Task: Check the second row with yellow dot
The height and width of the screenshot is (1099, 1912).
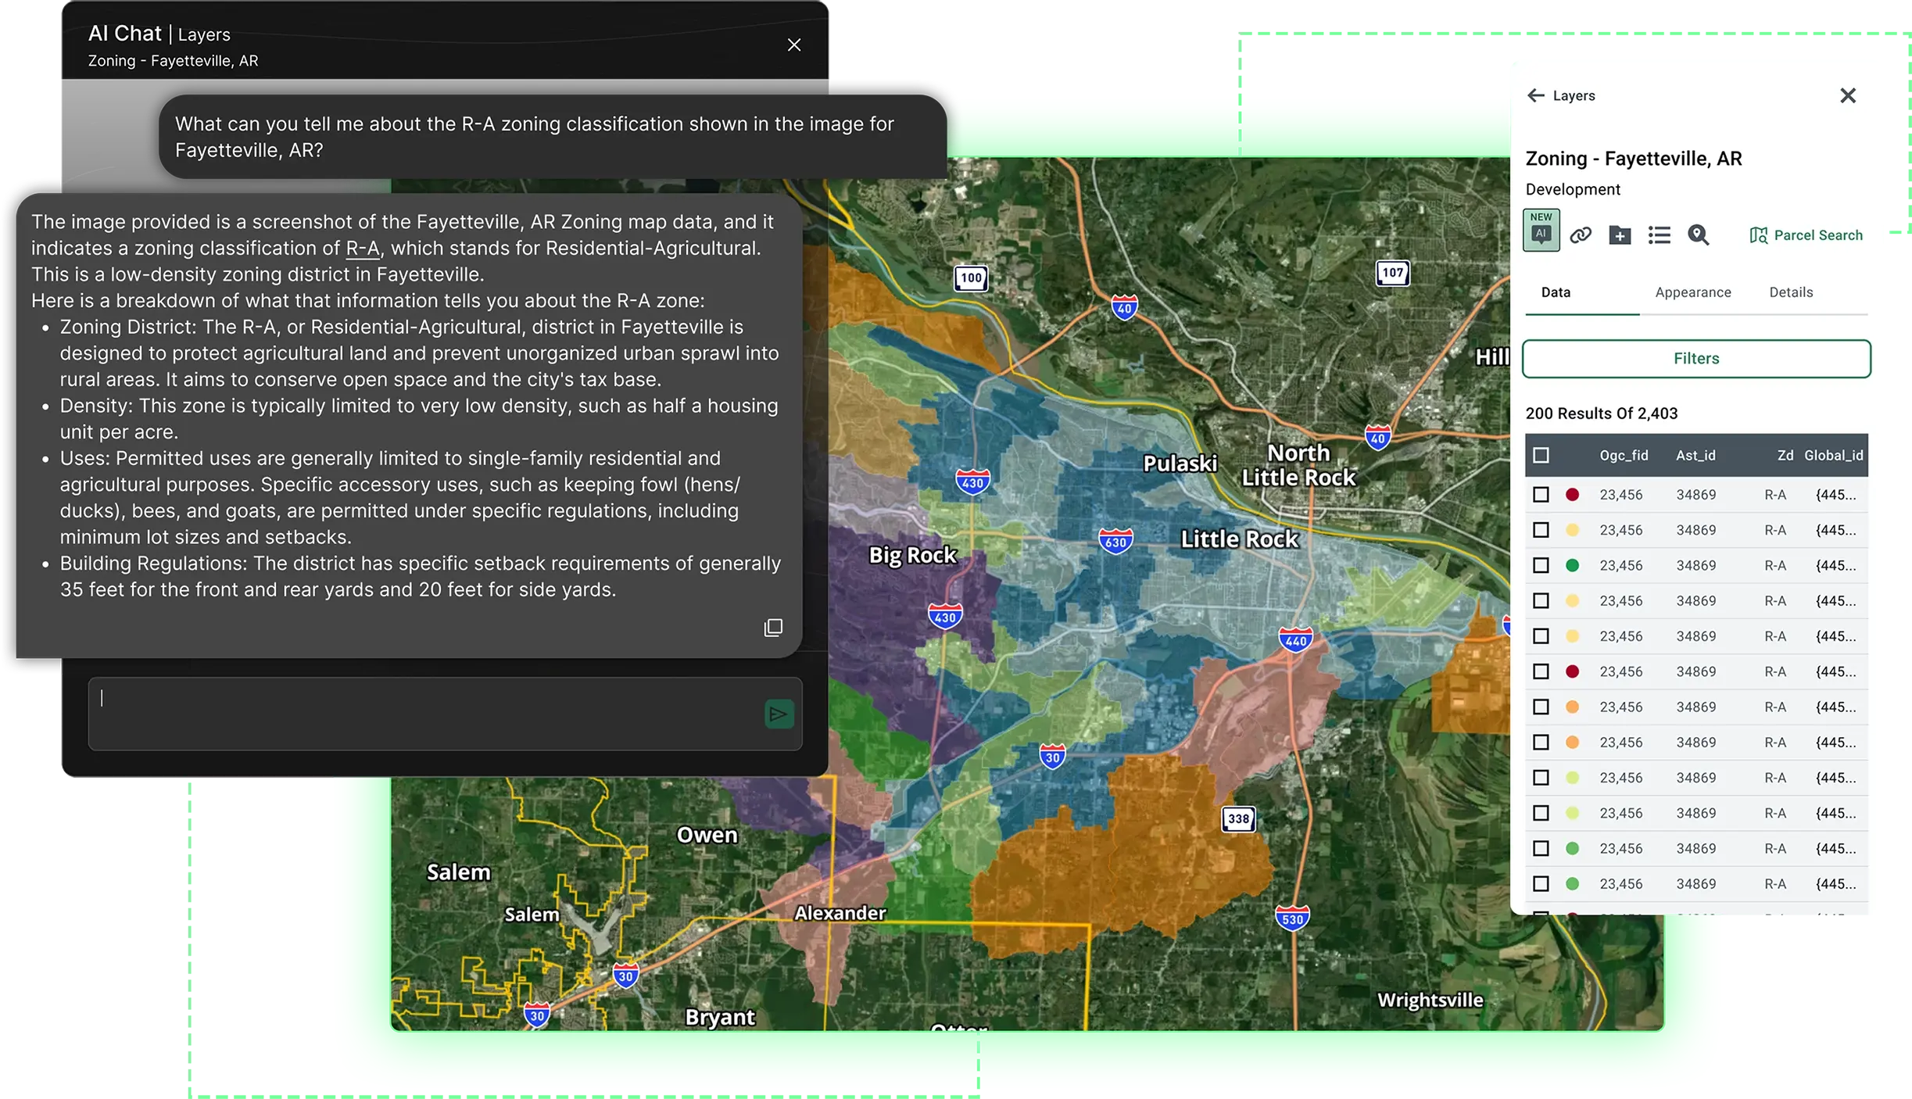Action: pyautogui.click(x=1541, y=530)
